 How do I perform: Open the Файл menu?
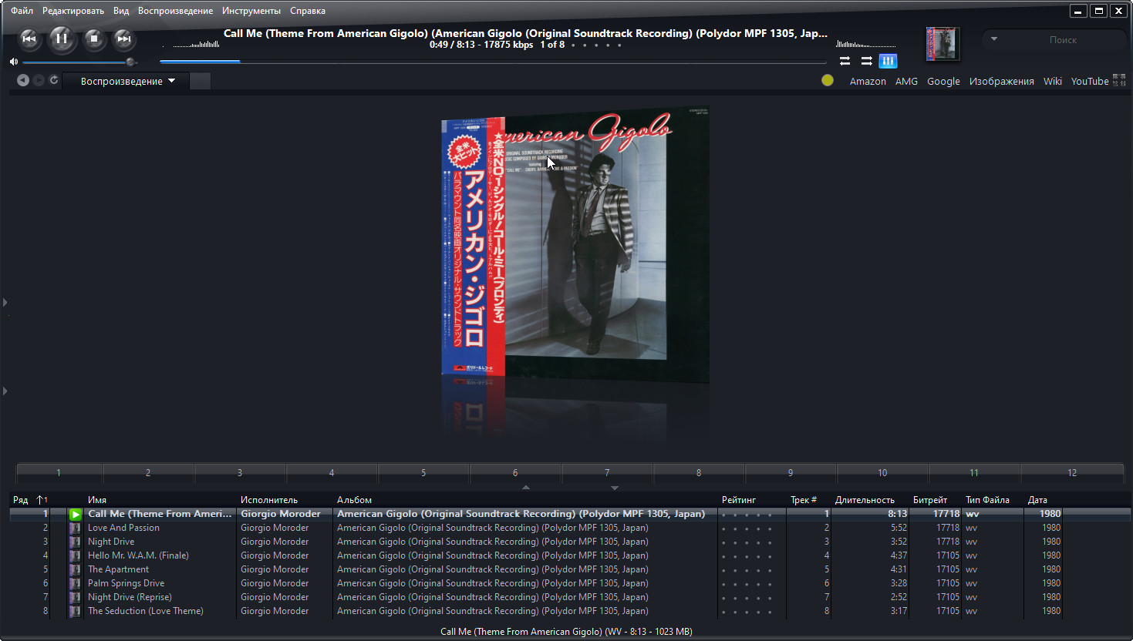coord(22,11)
